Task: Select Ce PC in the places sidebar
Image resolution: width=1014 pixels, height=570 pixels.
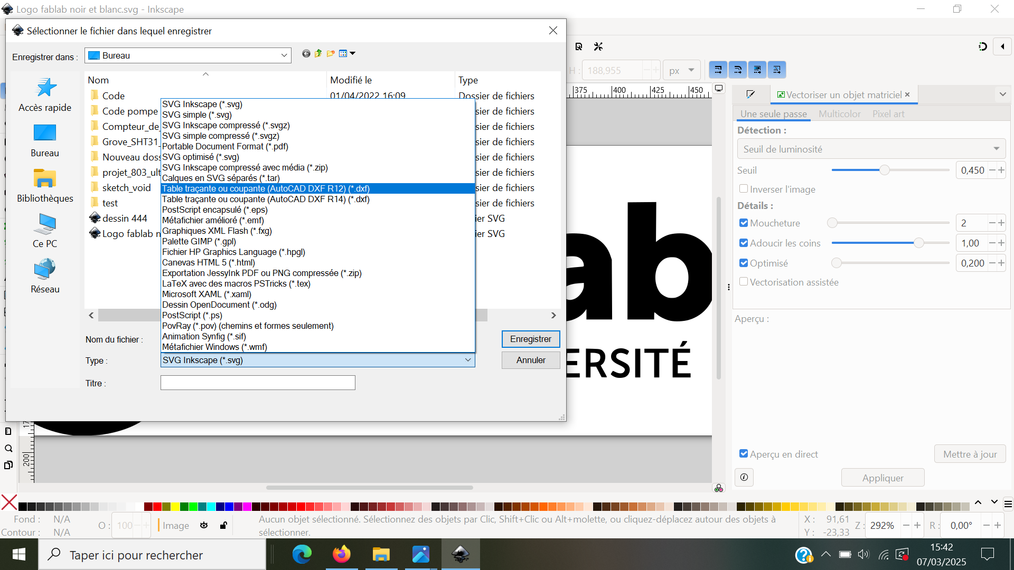Action: click(45, 231)
